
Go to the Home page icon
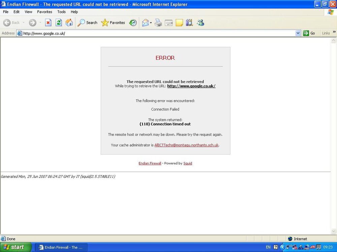[x=69, y=23]
